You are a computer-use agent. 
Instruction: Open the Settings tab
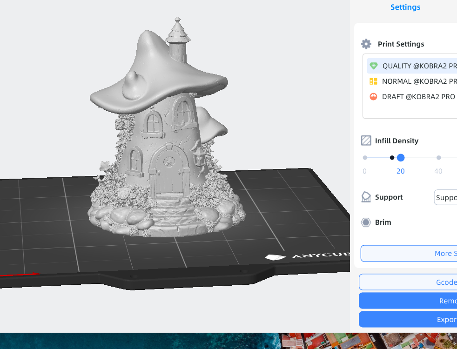click(405, 7)
